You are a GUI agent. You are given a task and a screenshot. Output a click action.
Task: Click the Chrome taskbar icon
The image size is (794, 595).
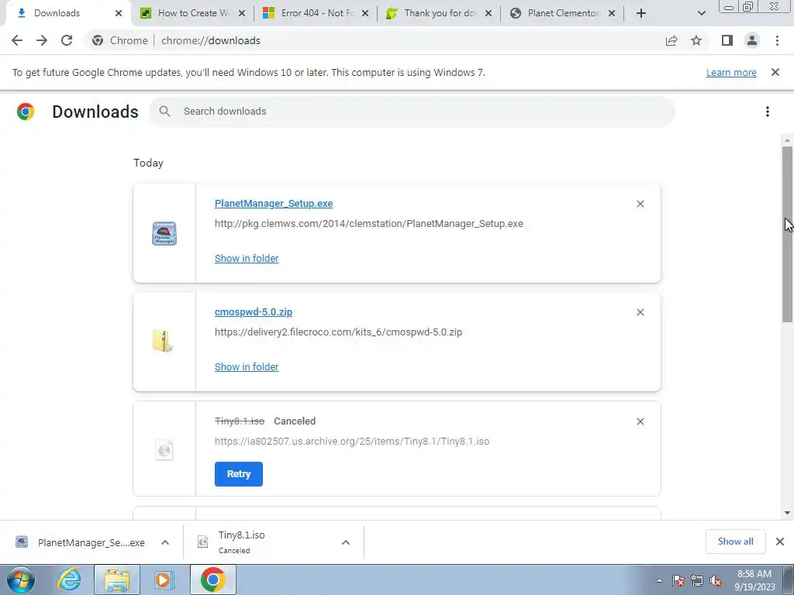pos(212,580)
